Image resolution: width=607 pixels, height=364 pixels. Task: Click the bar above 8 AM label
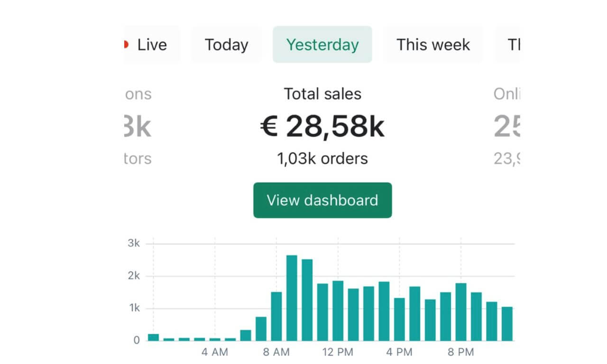(x=276, y=316)
